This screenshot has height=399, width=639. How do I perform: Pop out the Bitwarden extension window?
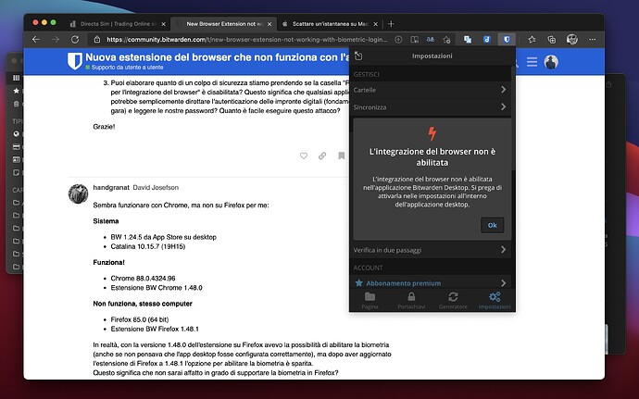pyautogui.click(x=358, y=56)
